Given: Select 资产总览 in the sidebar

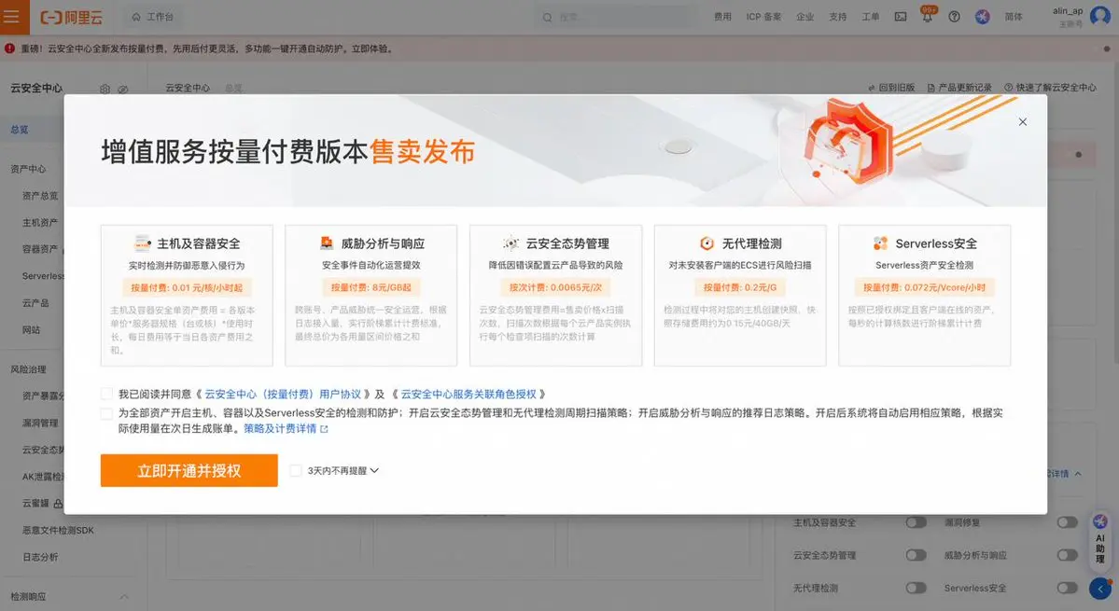Looking at the screenshot, I should click(40, 195).
